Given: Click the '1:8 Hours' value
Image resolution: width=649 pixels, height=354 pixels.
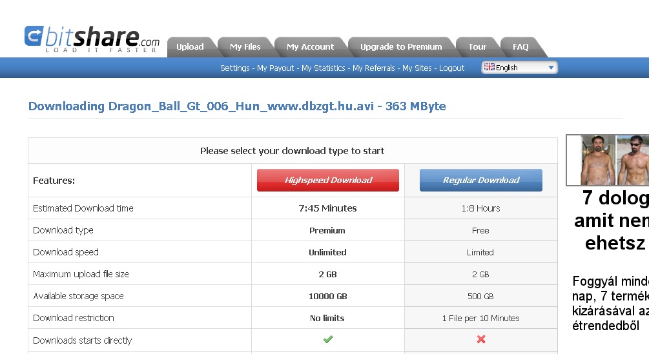Looking at the screenshot, I should [x=481, y=208].
